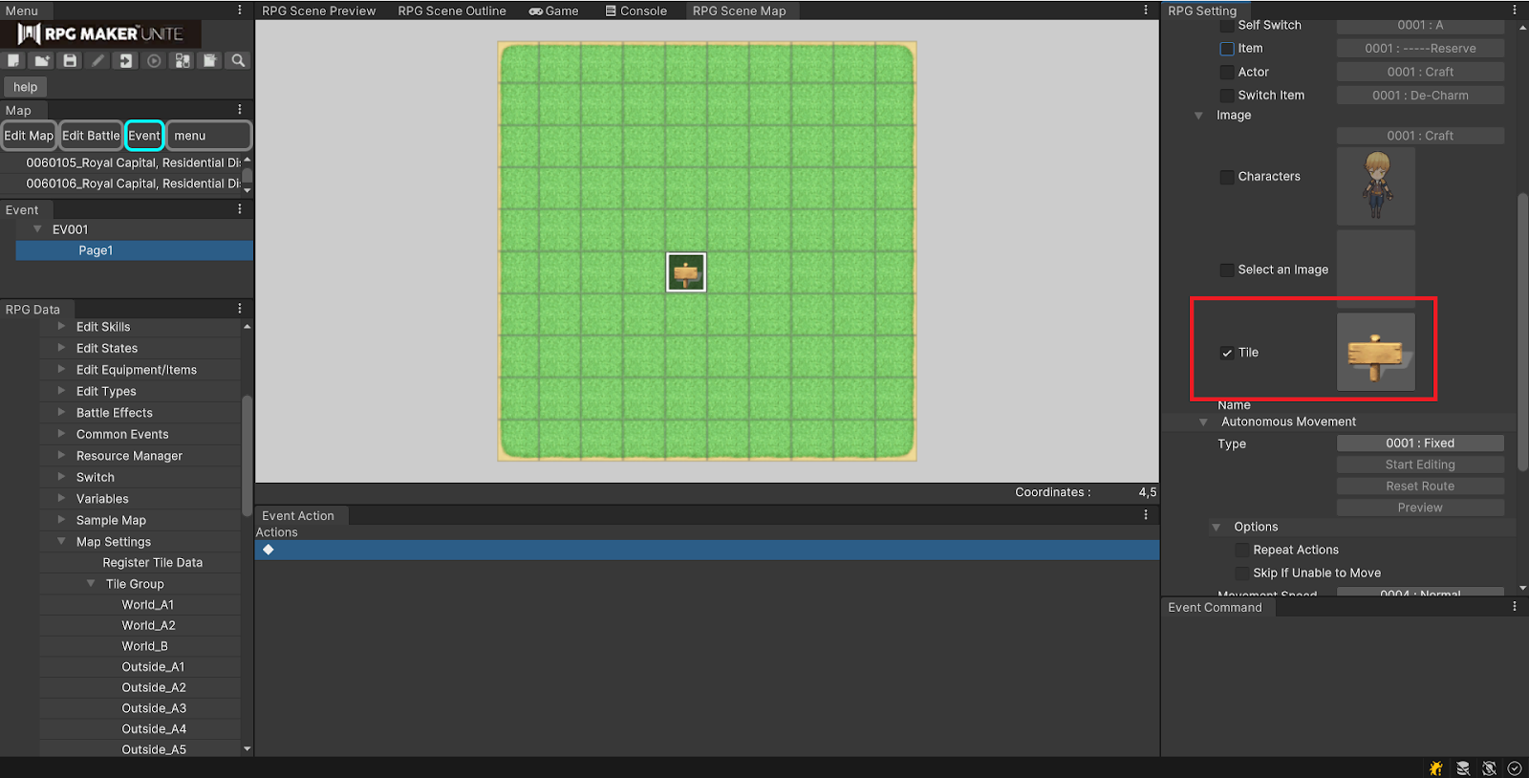Image resolution: width=1529 pixels, height=778 pixels.
Task: Check the Select an Image checkbox
Action: [x=1227, y=270]
